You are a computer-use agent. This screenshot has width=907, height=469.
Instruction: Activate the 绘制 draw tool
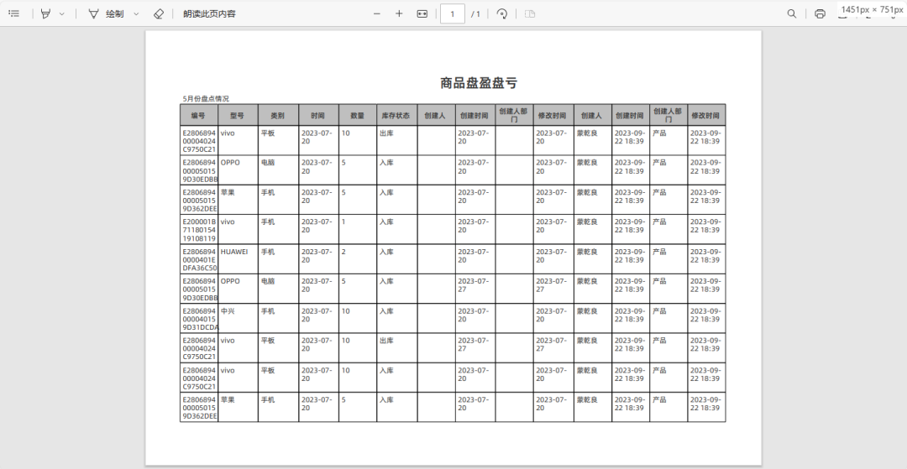(x=107, y=13)
